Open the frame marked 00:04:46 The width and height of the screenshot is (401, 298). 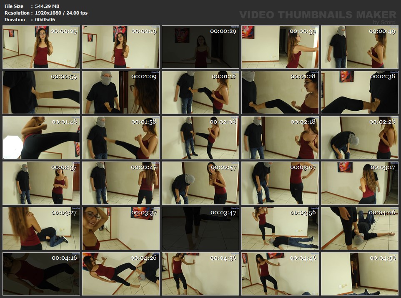pos(280,274)
